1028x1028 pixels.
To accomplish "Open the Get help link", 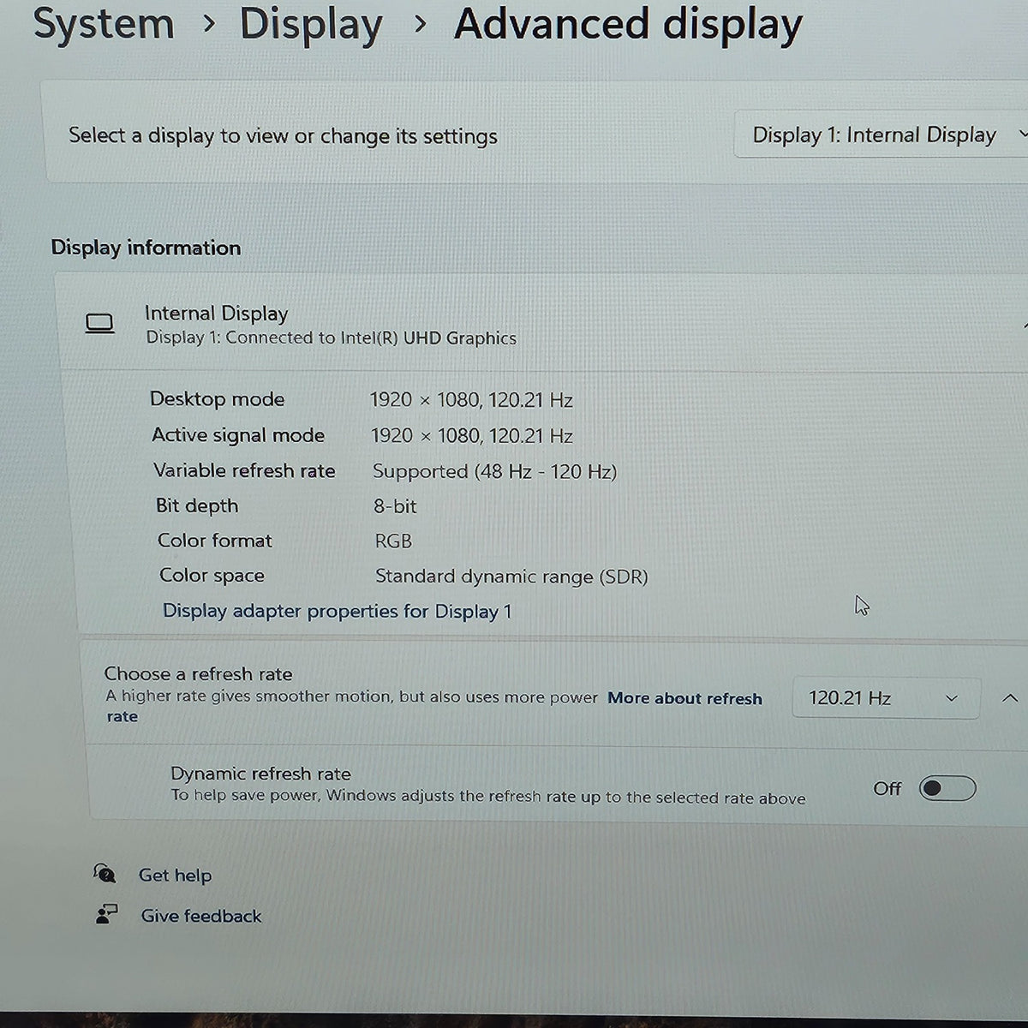I will pos(175,875).
